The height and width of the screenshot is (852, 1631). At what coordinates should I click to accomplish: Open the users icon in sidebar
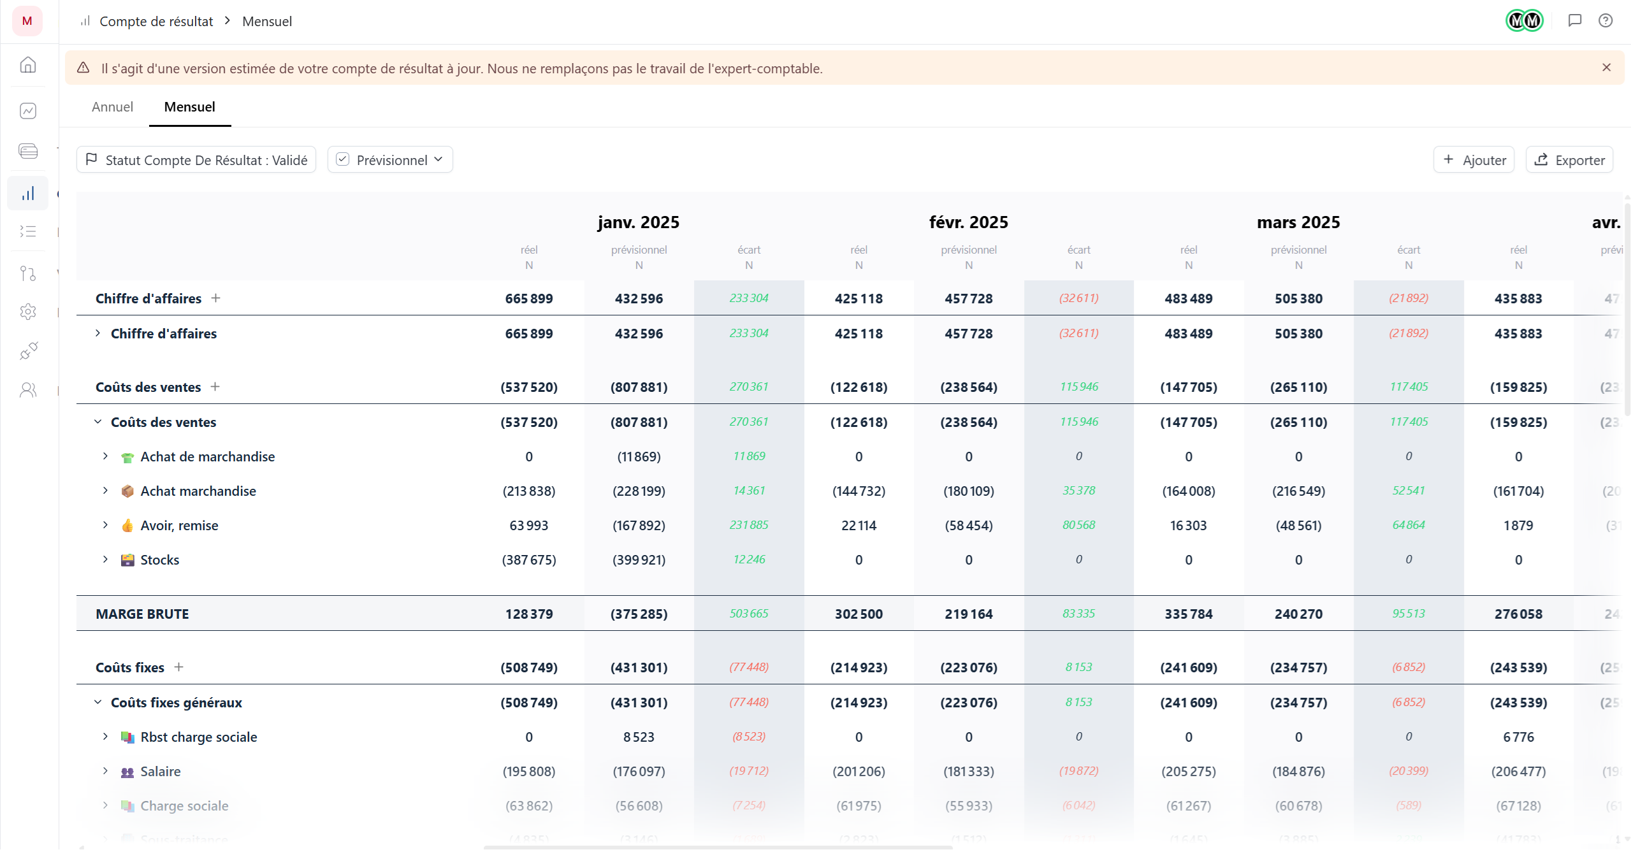point(28,390)
